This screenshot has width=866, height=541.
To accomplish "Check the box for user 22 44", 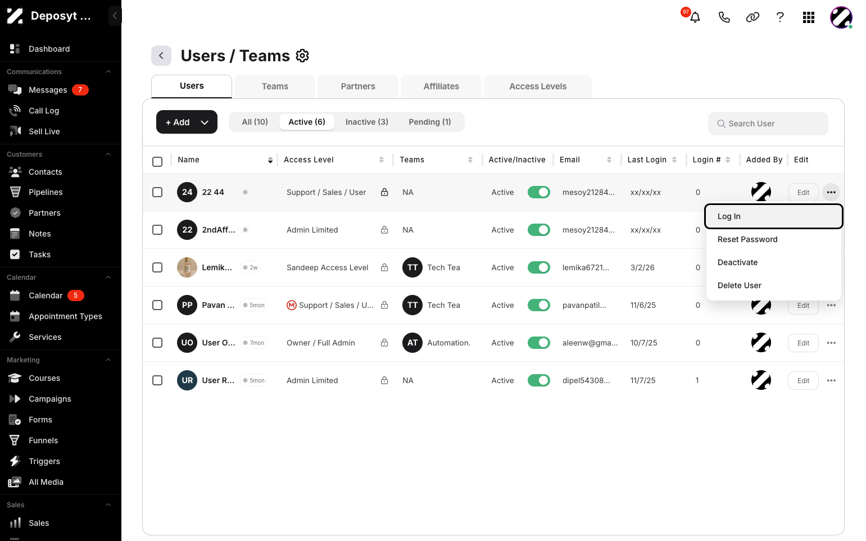I will click(157, 192).
